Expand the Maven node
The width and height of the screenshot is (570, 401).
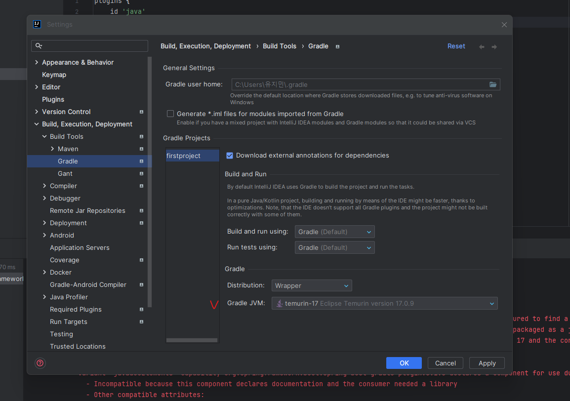pos(52,149)
